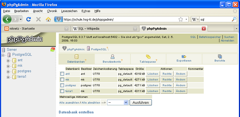Open the Befehlsspeicher link
This screenshot has height=117, width=240.
pos(210,37)
